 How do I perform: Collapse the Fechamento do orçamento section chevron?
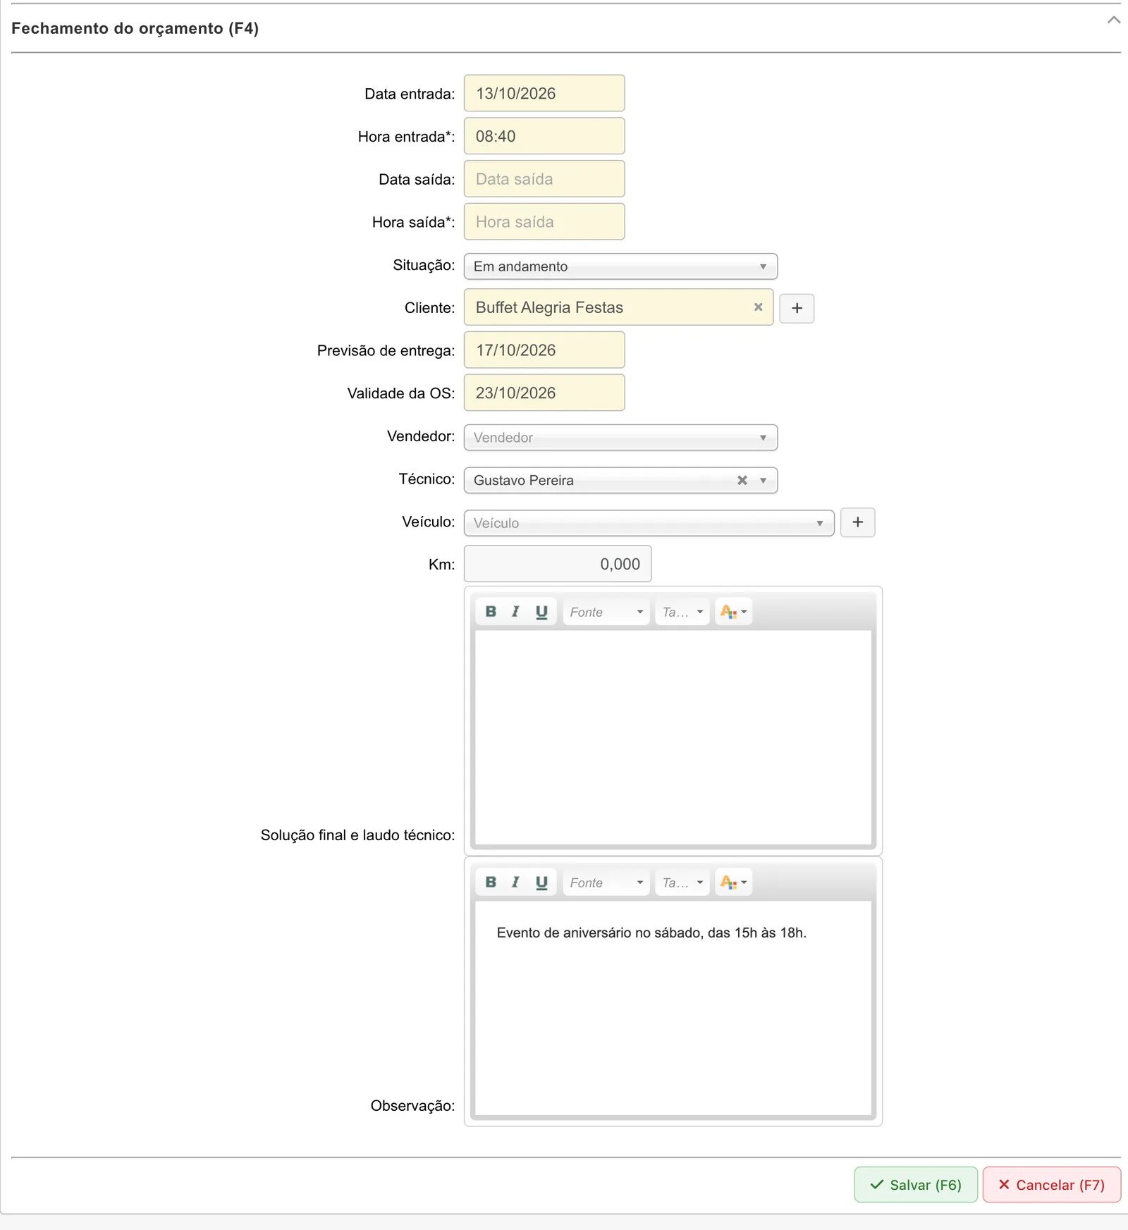tap(1113, 20)
